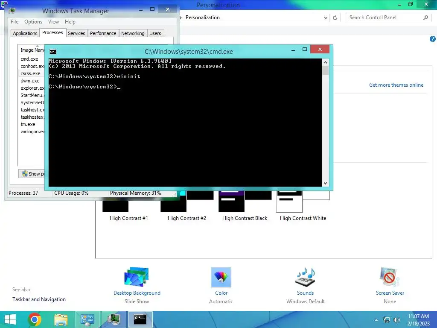
Task: Switch to the Performance tab
Action: point(103,33)
